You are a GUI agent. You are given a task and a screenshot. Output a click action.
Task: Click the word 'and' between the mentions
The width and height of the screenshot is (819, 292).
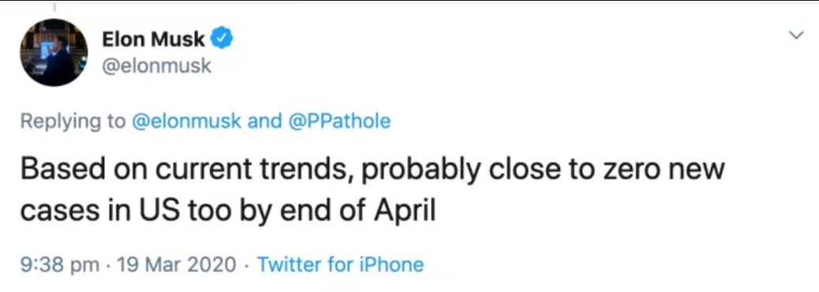265,121
